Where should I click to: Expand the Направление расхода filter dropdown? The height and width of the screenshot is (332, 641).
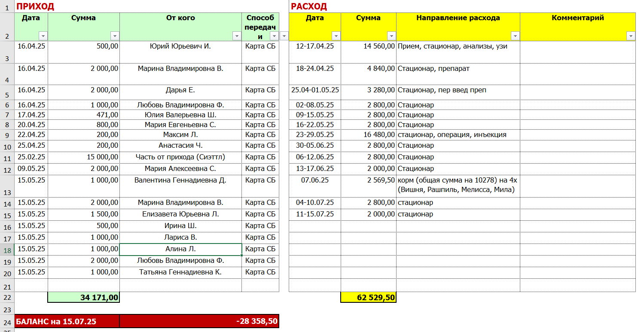[x=515, y=36]
